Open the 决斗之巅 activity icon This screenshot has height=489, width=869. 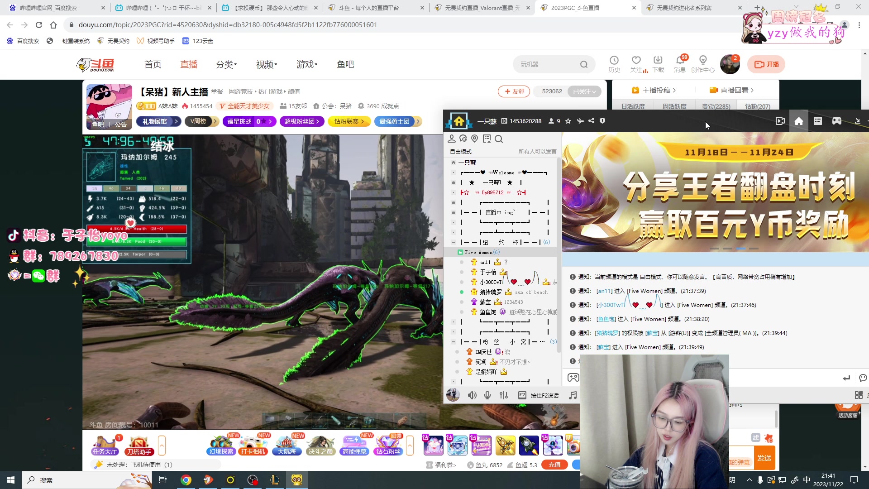pyautogui.click(x=320, y=446)
